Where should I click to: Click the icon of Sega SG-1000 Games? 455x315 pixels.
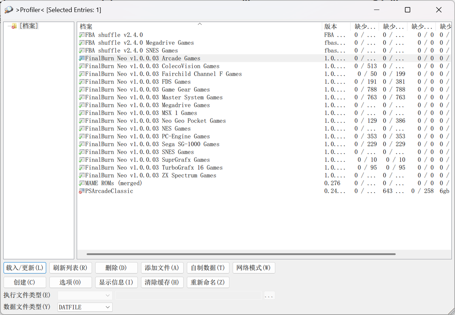point(82,144)
